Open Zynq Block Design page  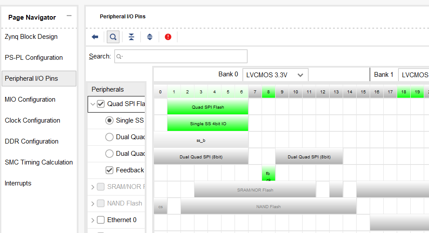(31, 37)
